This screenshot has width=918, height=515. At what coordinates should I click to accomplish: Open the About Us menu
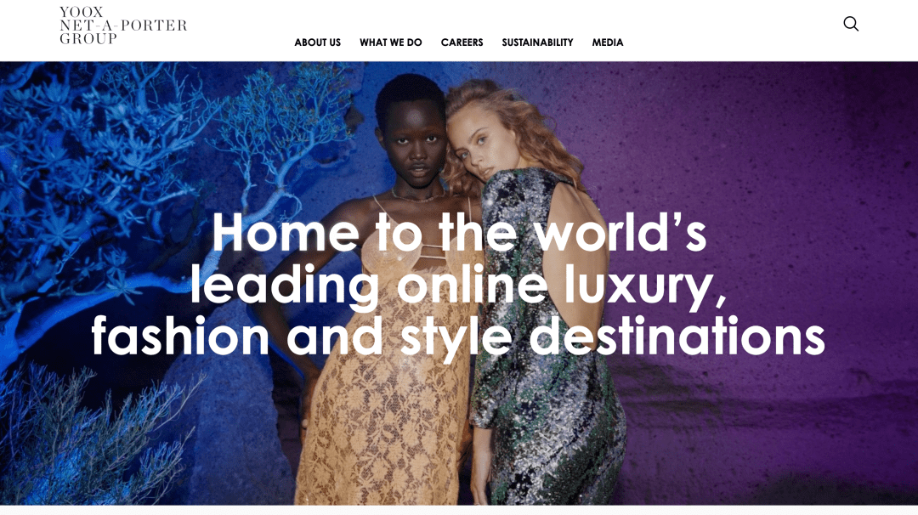point(317,42)
